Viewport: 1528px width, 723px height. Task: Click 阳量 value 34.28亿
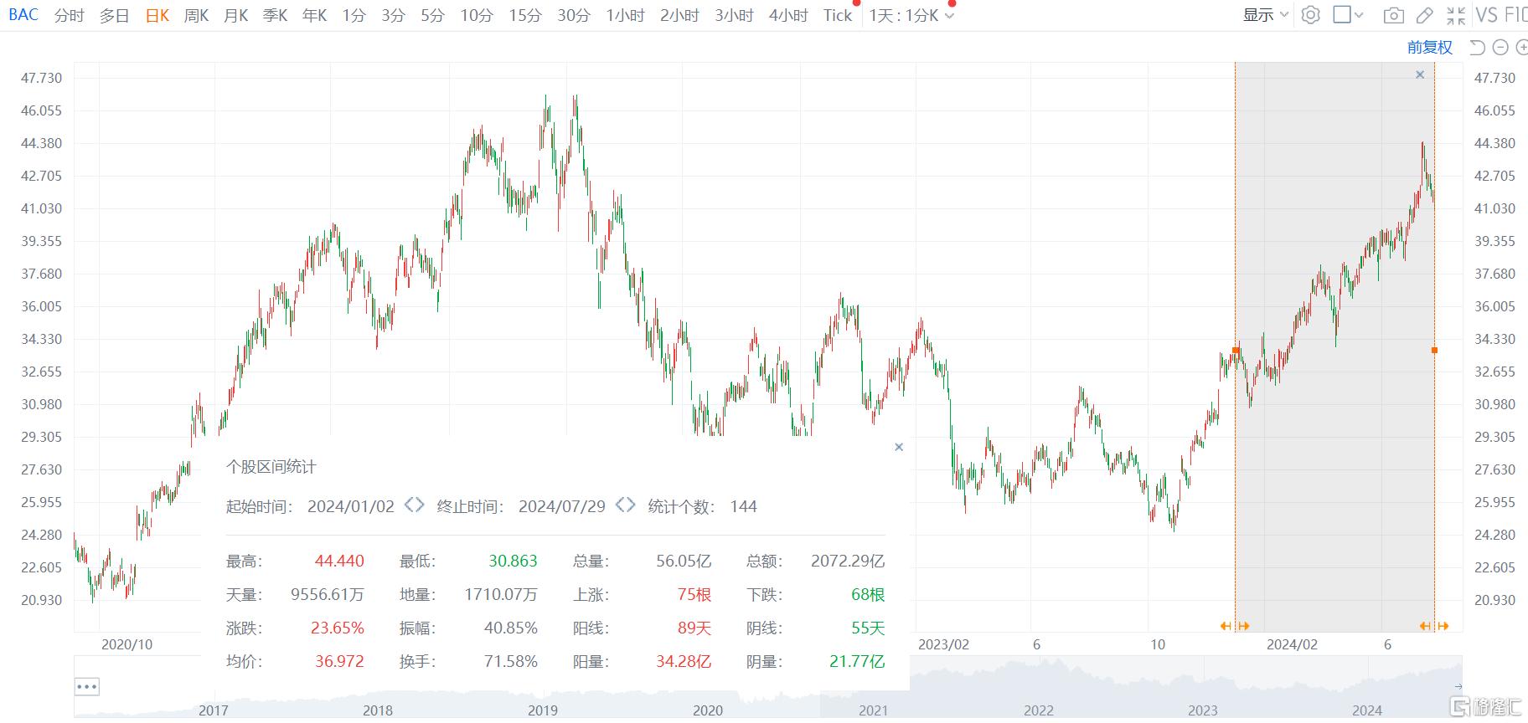coord(684,661)
